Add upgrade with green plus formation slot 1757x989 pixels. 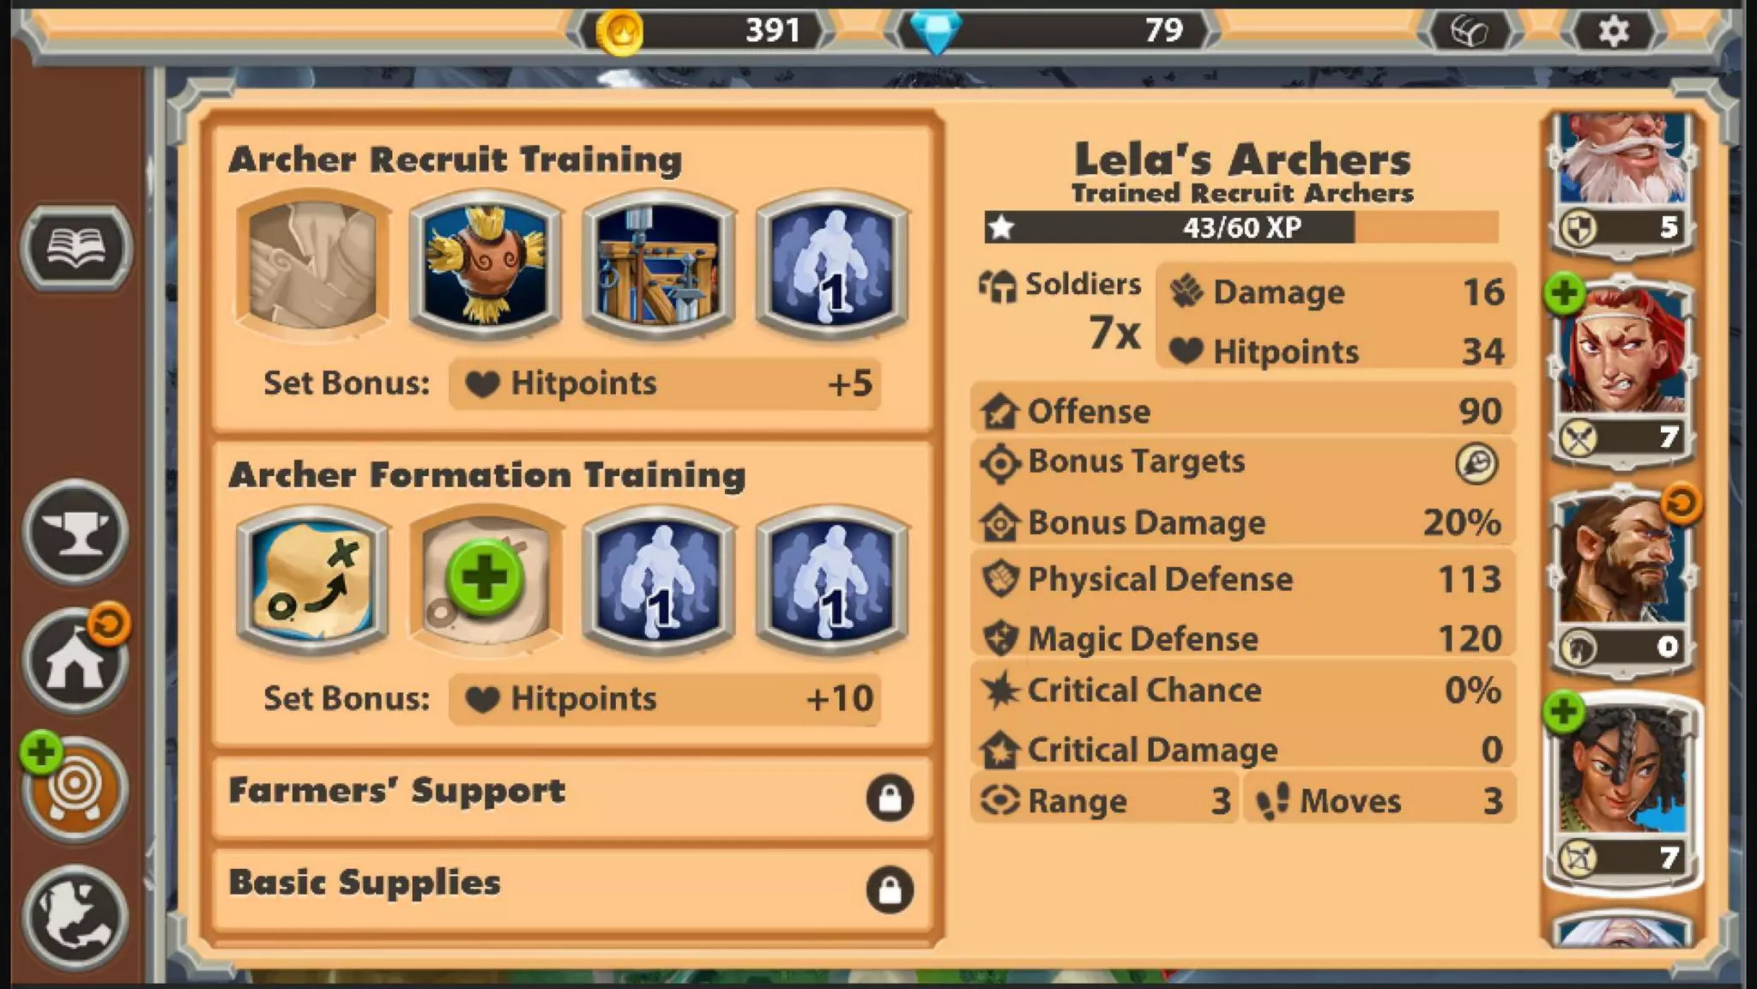coord(486,580)
